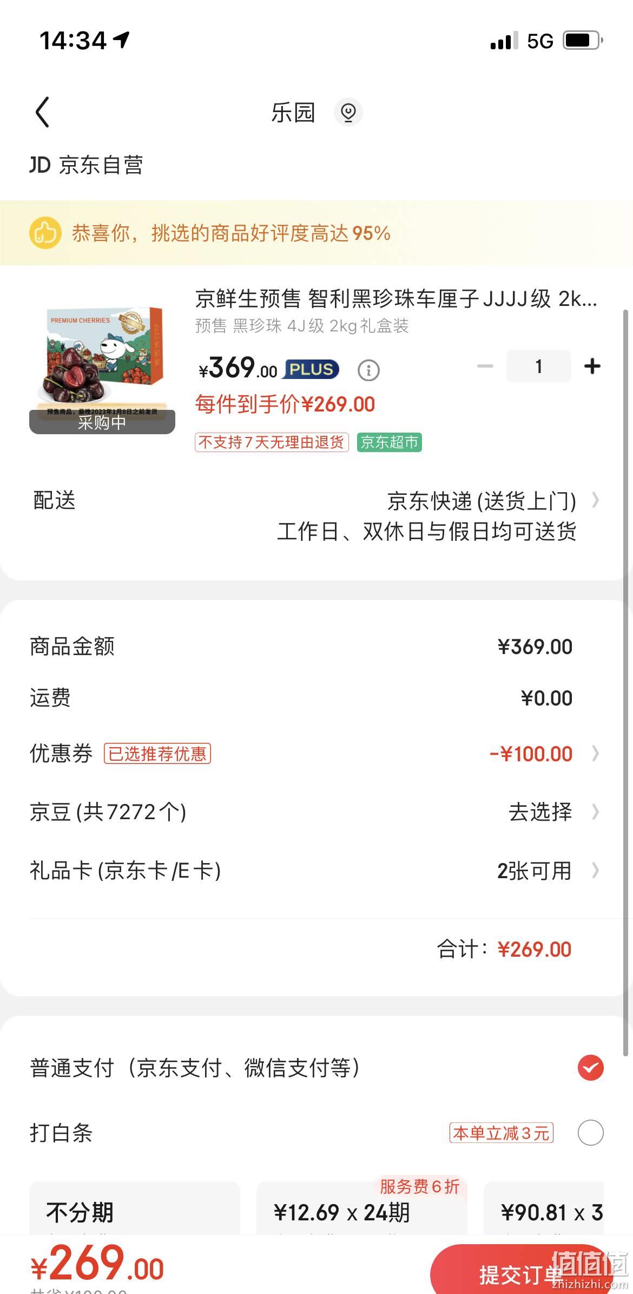Tap the thumbs-up rating icon
This screenshot has height=1294, width=633.
(x=45, y=233)
